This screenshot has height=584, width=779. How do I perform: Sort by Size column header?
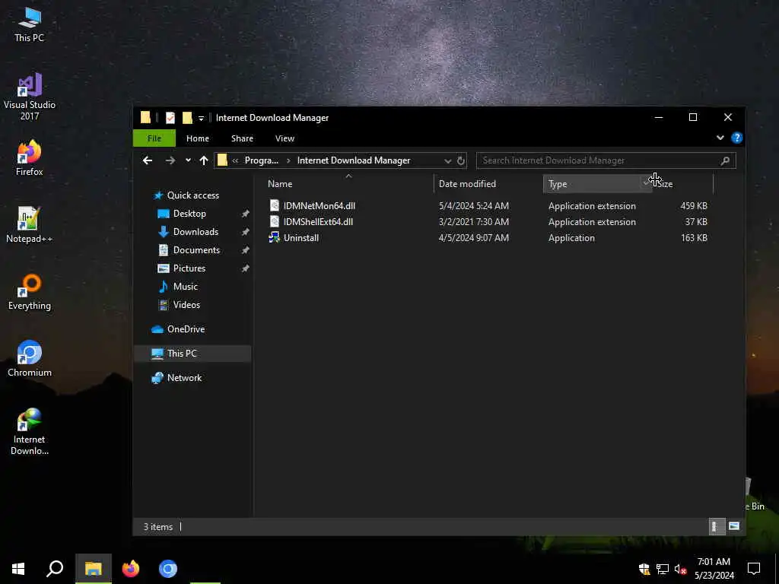[682, 184]
